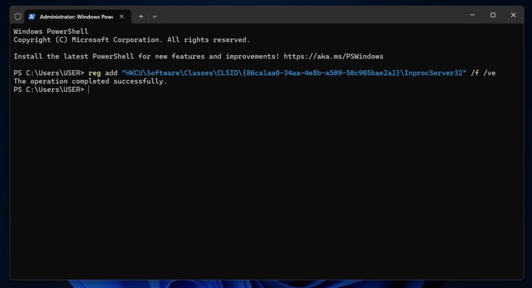Image resolution: width=532 pixels, height=288 pixels.
Task: Click the Microsoft Corporation copyright line
Action: pyautogui.click(x=131, y=39)
